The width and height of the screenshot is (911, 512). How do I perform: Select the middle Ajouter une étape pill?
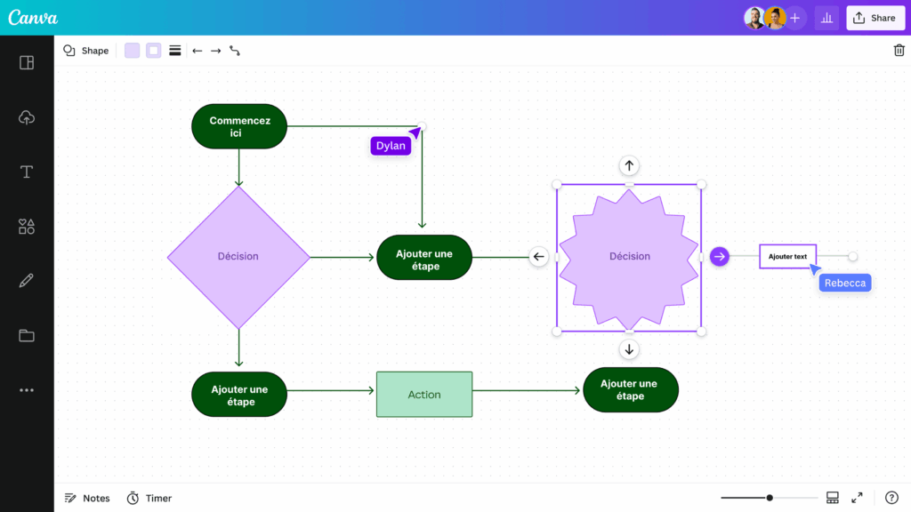click(424, 257)
